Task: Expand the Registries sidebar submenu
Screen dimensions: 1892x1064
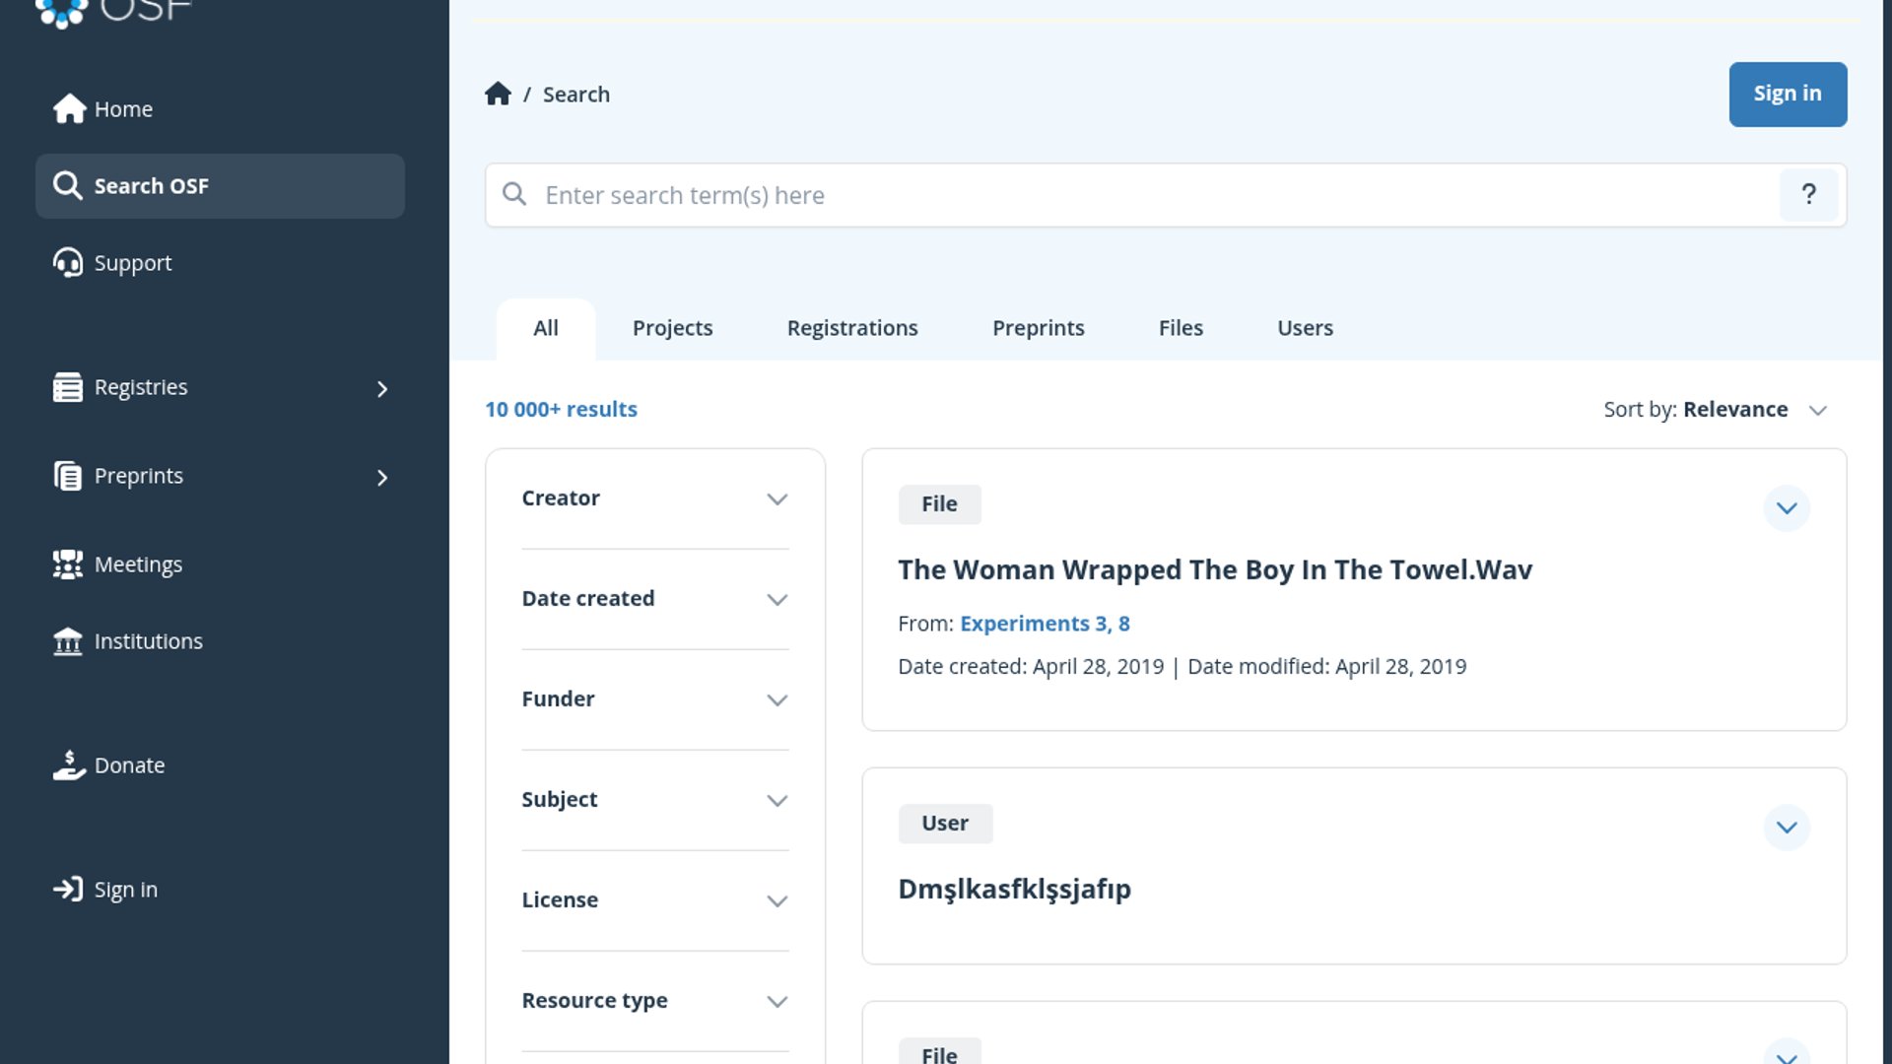Action: tap(382, 389)
